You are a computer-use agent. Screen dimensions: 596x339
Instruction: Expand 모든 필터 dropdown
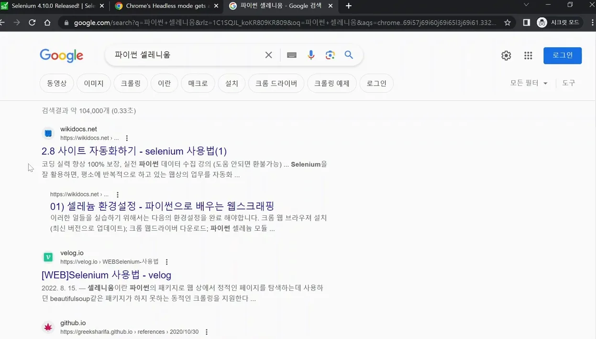pyautogui.click(x=529, y=83)
